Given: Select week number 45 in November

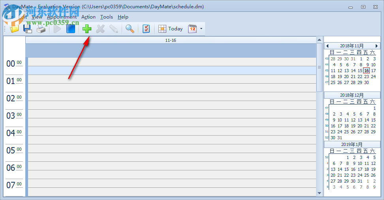Looking at the screenshot, I should (x=327, y=71).
